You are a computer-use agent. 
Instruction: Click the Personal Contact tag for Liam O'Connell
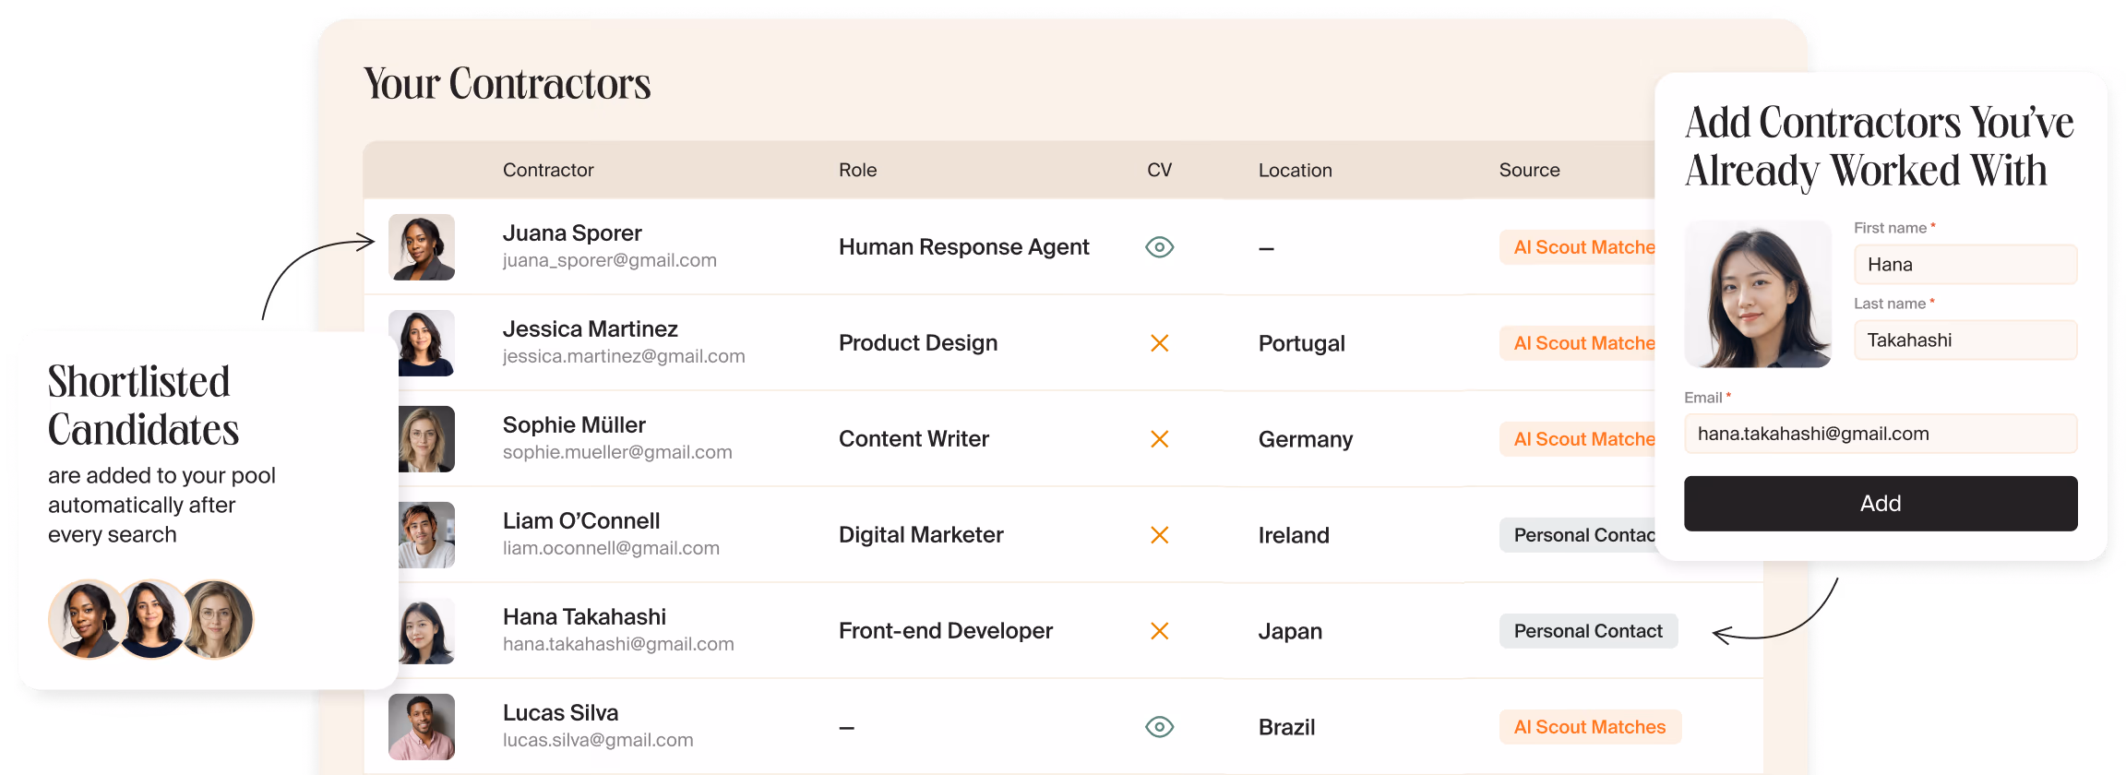coord(1578,535)
